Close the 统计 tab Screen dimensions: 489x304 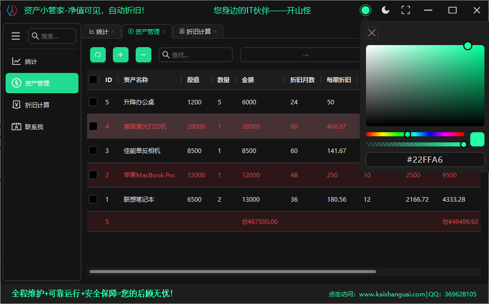point(113,31)
